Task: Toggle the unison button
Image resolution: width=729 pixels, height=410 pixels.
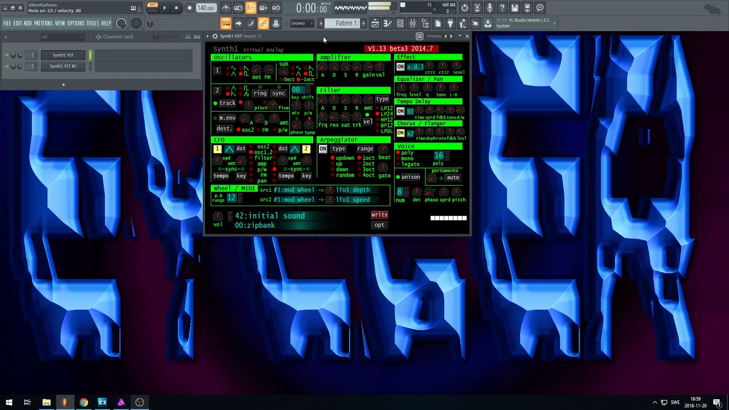Action: 410,177
